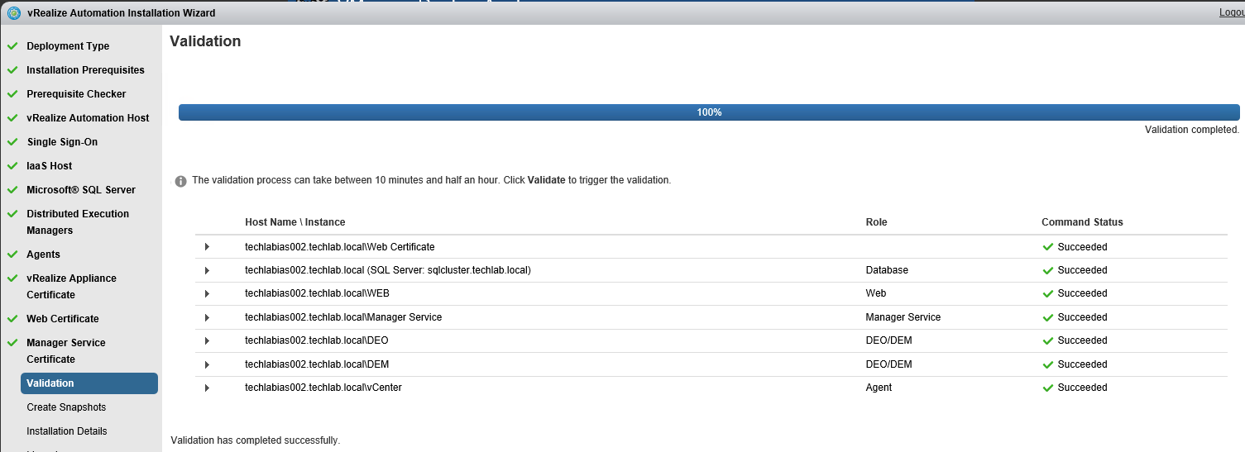Viewport: 1245px width, 452px height.
Task: Click green checkmark next to Prerequisite Checker
Action: coord(12,94)
